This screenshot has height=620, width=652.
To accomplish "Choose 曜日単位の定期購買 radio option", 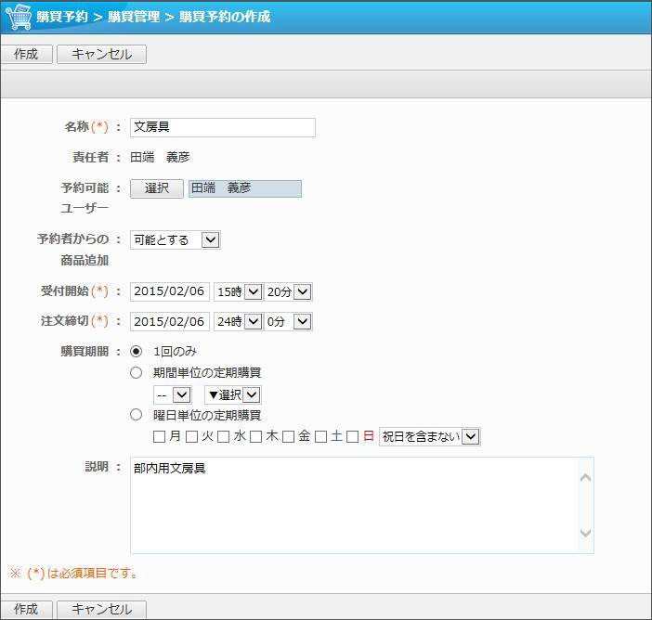I will click(137, 415).
